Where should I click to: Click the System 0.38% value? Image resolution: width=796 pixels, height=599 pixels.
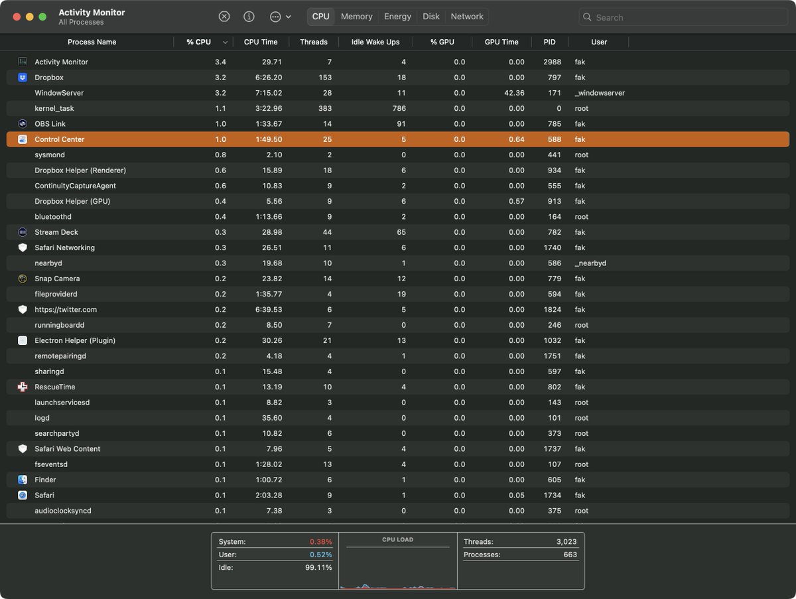tap(320, 542)
